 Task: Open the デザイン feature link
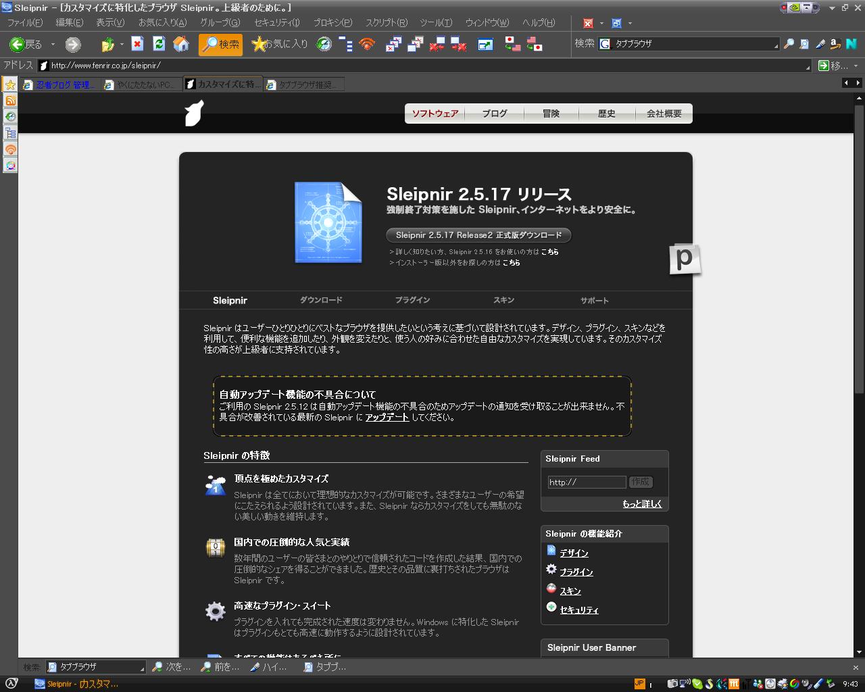point(574,553)
